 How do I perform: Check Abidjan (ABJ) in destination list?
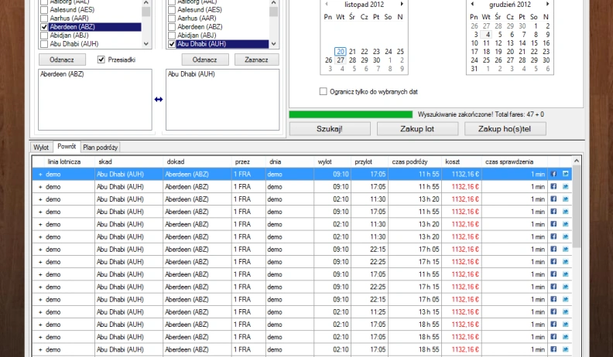click(172, 36)
